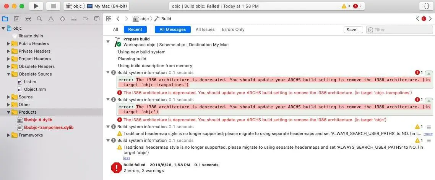Run the build with the Play button
Viewport: 435px width, 180px height.
tap(36, 6)
